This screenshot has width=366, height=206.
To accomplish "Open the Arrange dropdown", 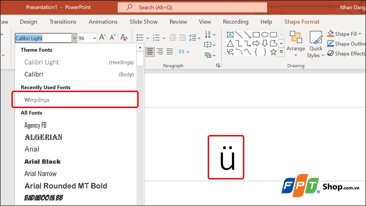I will (x=296, y=44).
